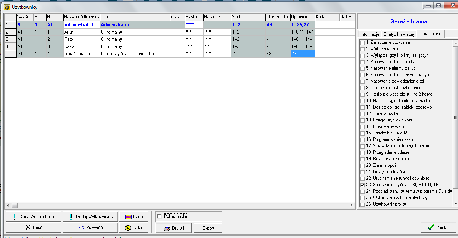Click Dodaj Administratora button

(33, 217)
